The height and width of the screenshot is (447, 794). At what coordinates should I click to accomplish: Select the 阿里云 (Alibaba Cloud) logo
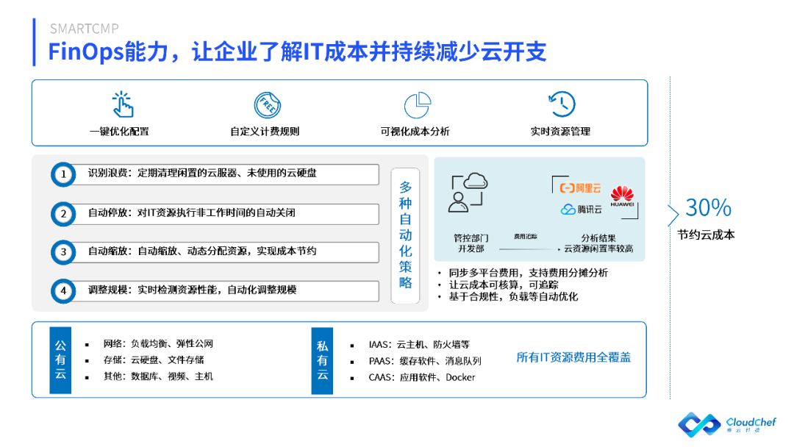pos(580,188)
